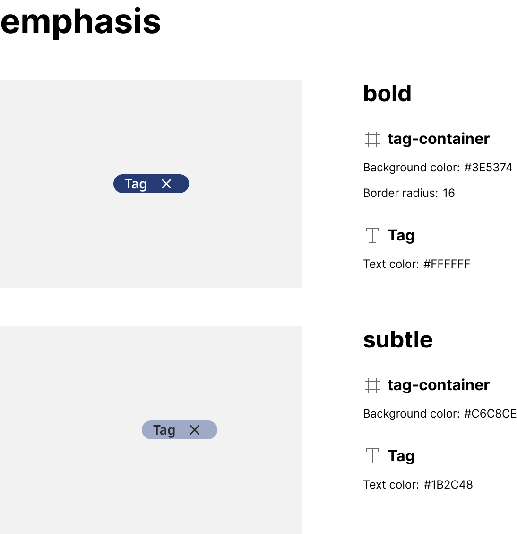Click the text-type icon next to Tag under subtle

click(372, 456)
